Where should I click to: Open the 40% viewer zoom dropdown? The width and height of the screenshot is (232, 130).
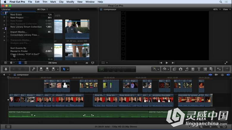click(x=217, y=9)
